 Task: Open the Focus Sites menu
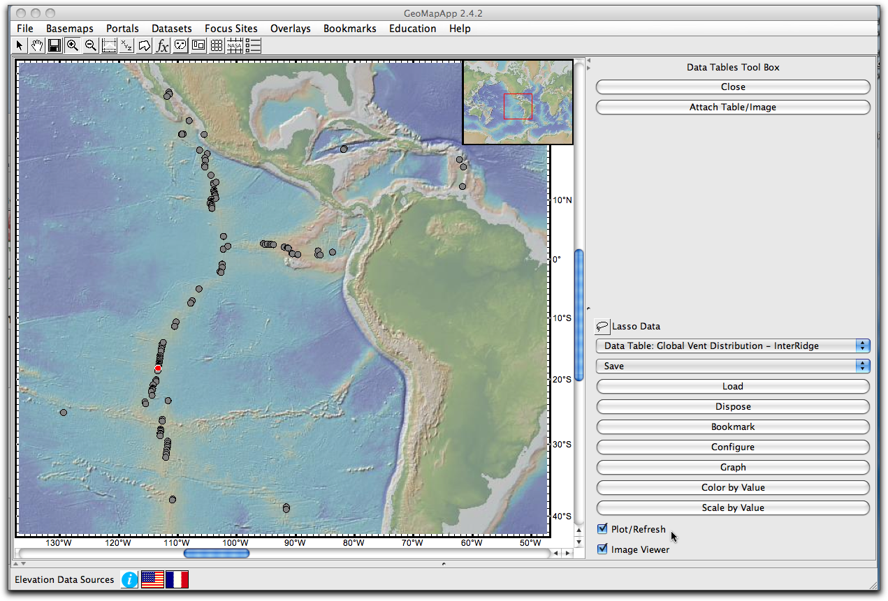231,28
